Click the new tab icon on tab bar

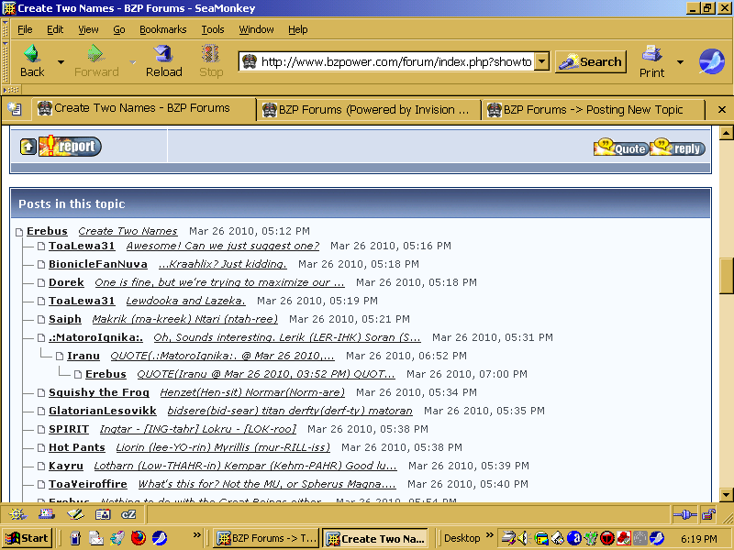[x=15, y=109]
